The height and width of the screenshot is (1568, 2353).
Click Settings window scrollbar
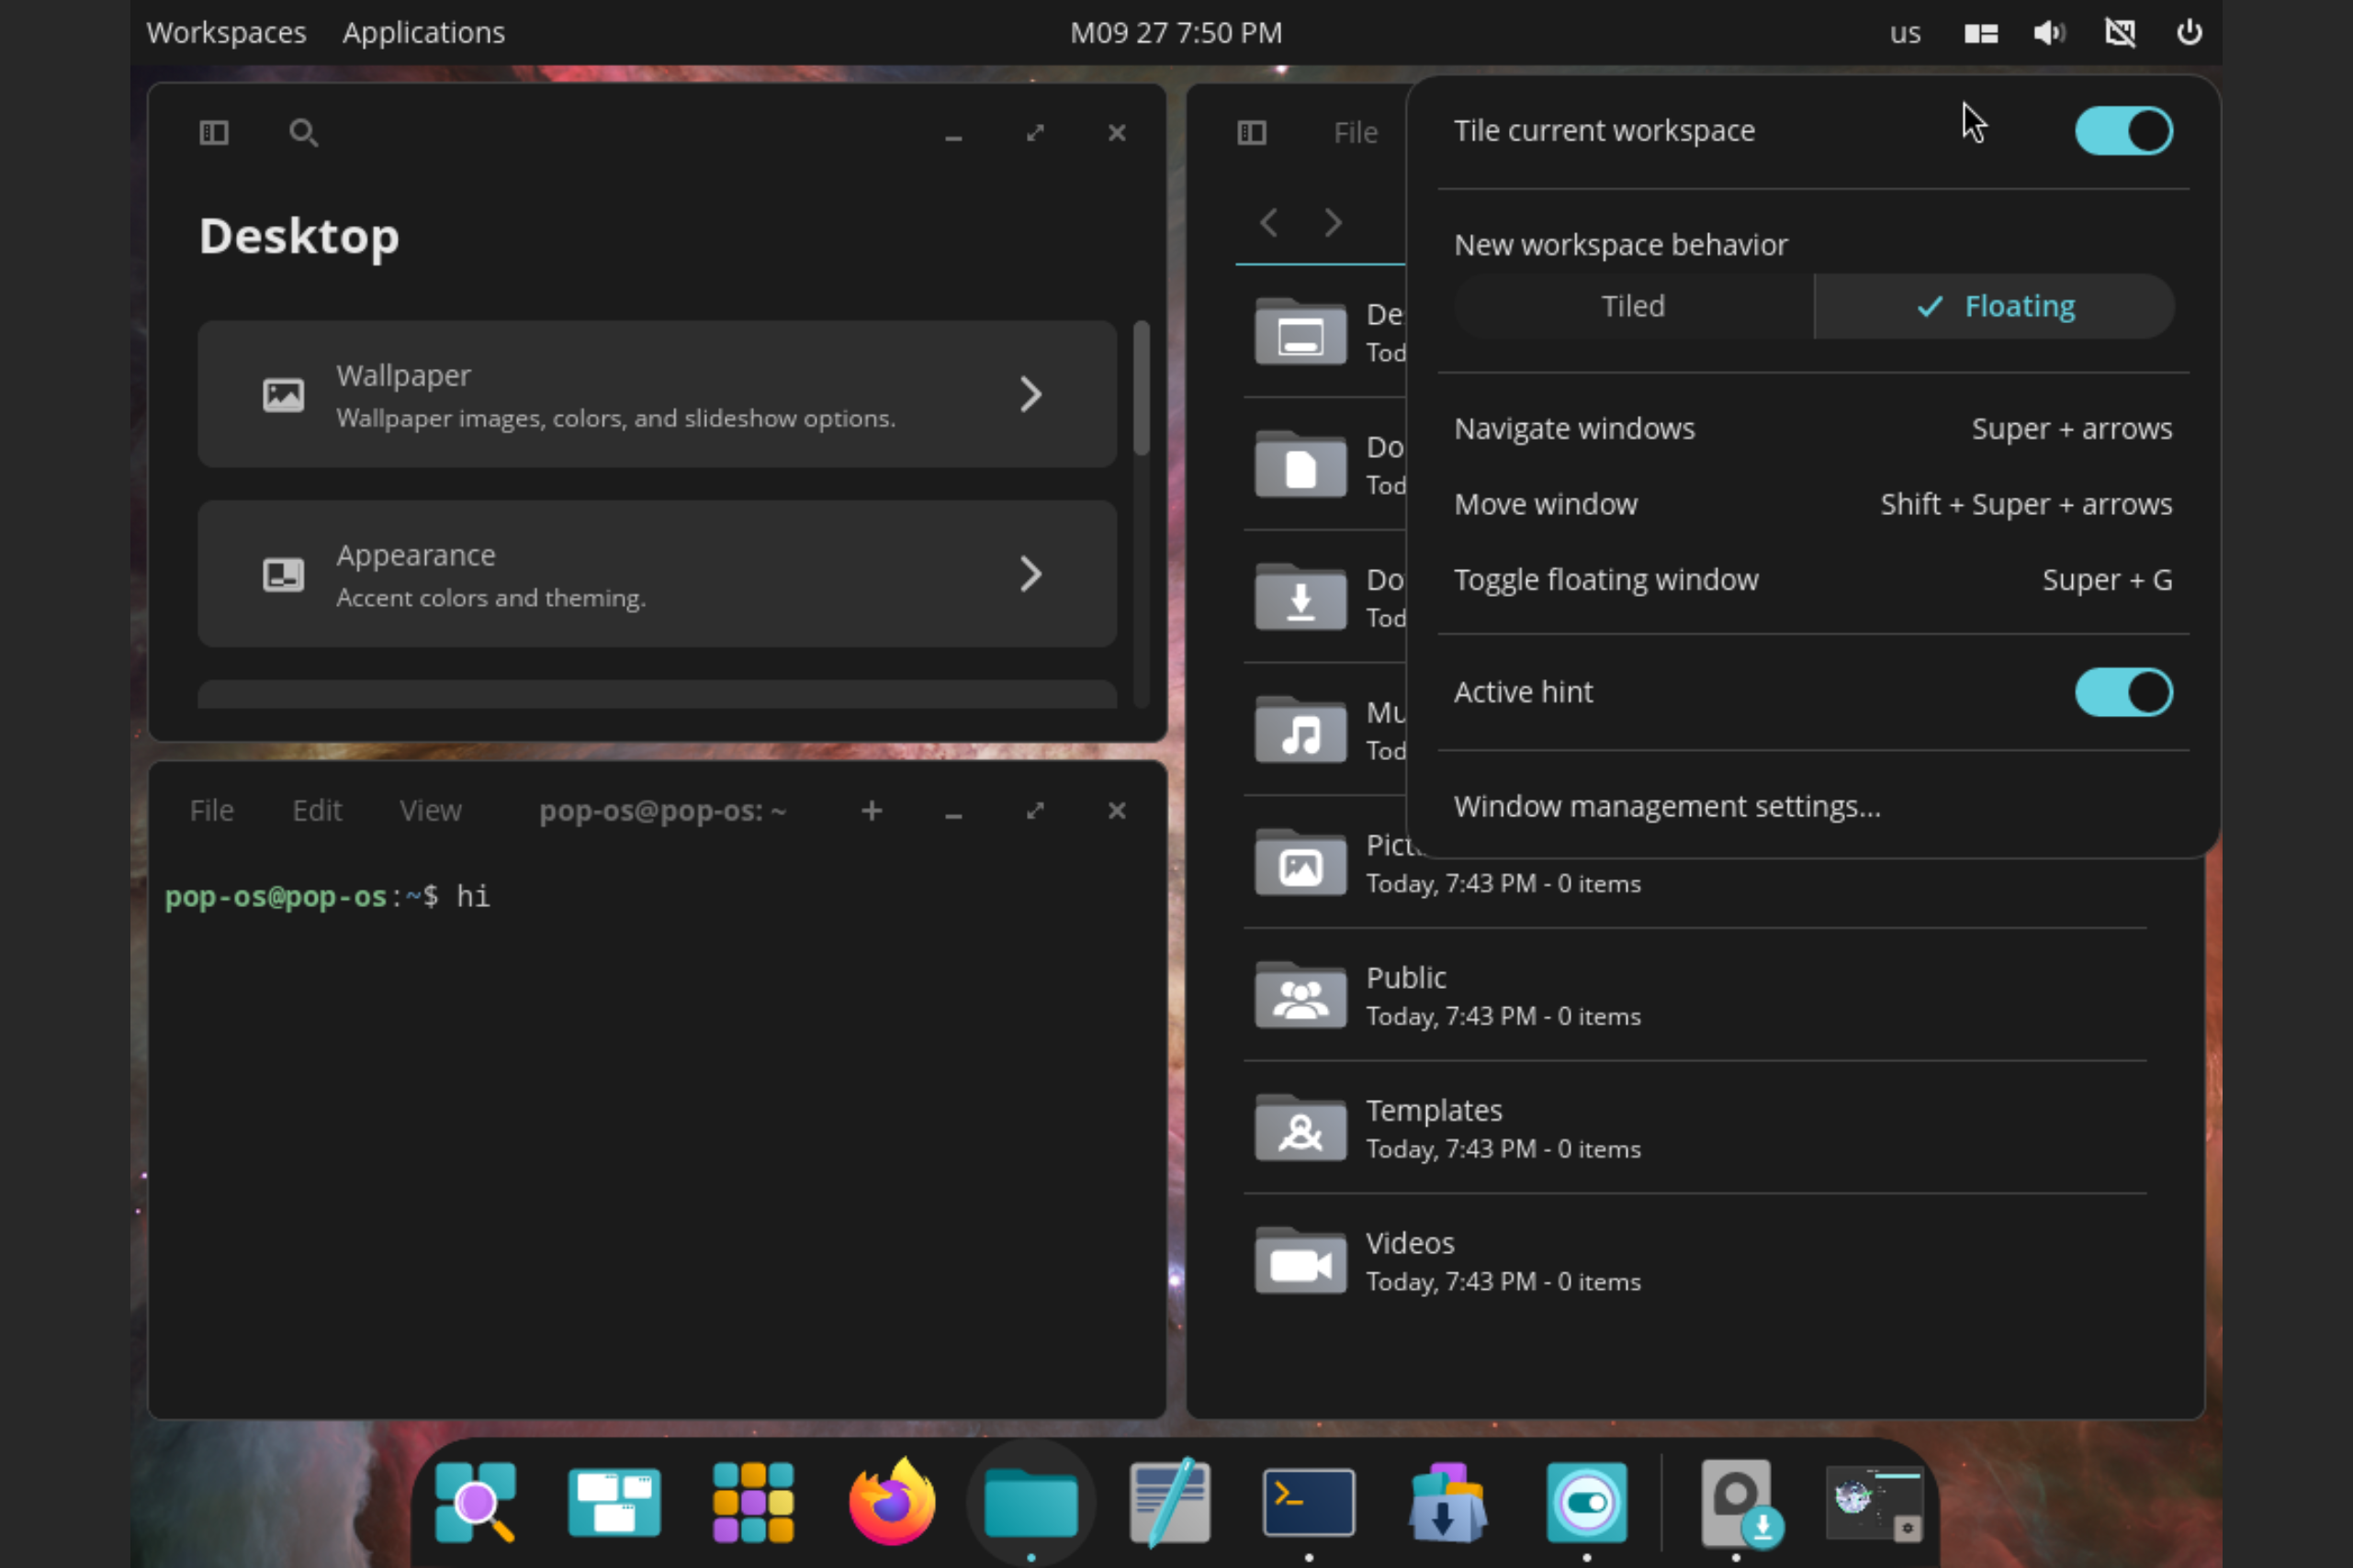coord(1141,388)
